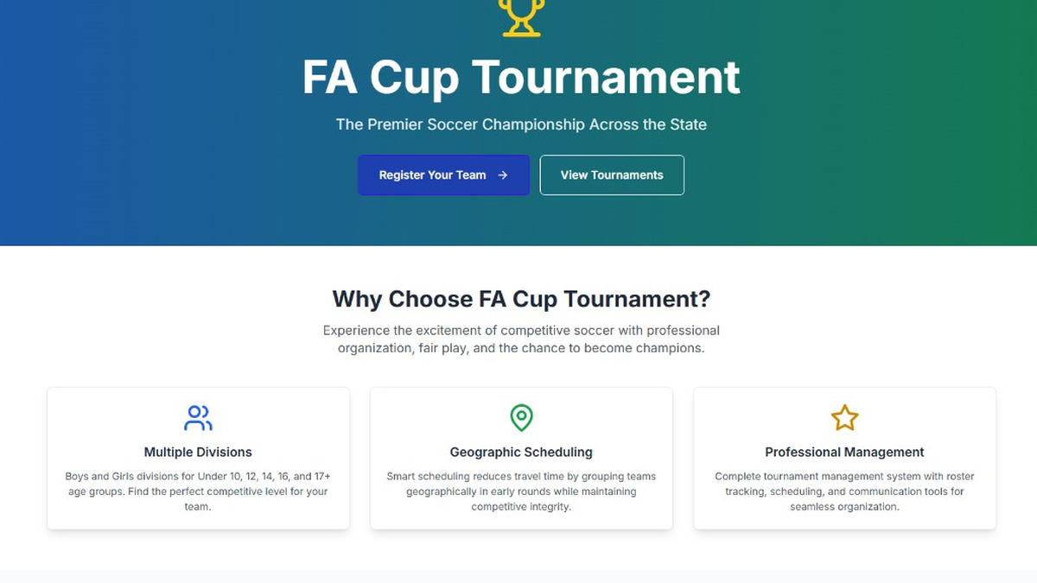This screenshot has width=1037, height=583.
Task: Select the Boys and Girls divisions description
Action: click(198, 491)
